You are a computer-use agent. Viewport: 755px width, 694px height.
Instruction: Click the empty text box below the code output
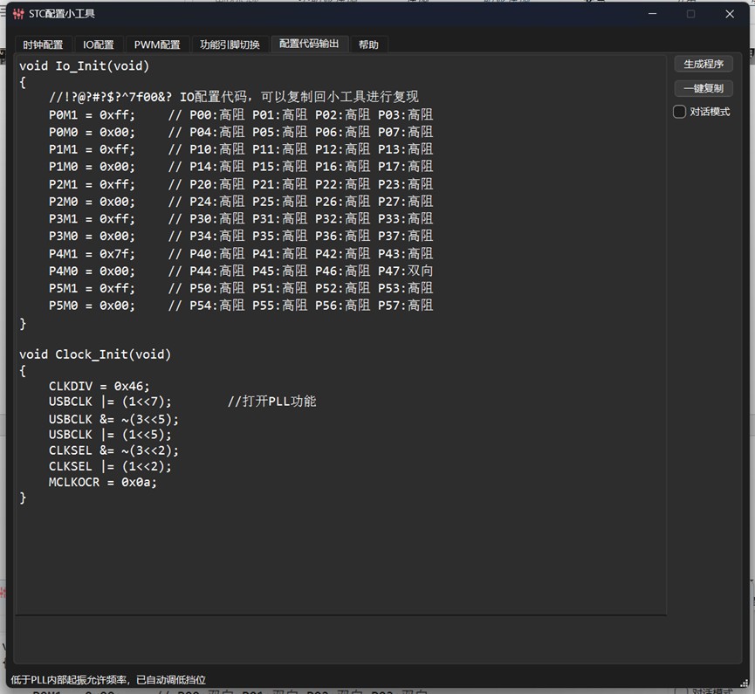341,639
